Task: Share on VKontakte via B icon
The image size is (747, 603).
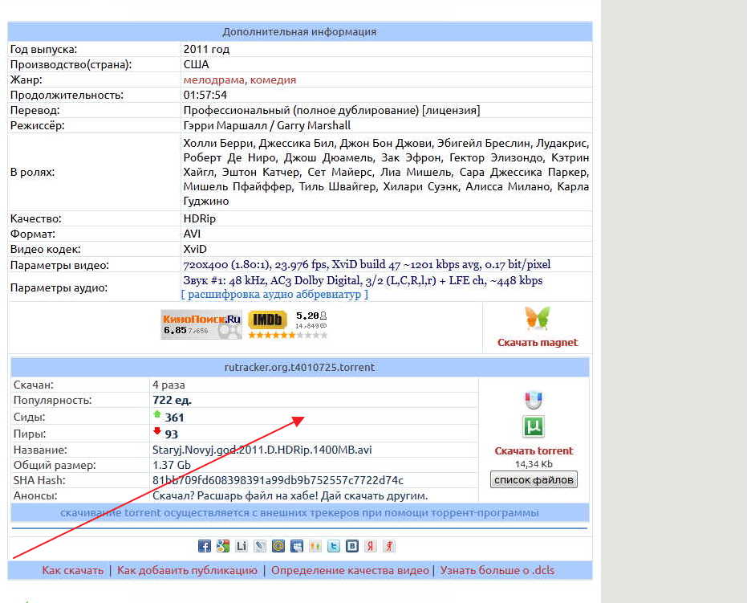Action: [x=352, y=546]
